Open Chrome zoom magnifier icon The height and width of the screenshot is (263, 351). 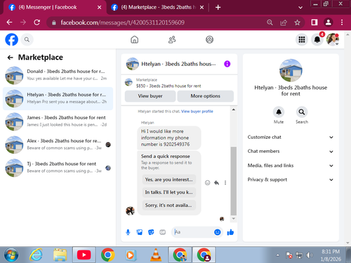[270, 22]
